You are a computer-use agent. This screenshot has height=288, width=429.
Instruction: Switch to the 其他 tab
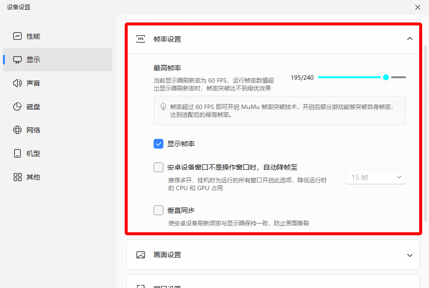coord(33,177)
